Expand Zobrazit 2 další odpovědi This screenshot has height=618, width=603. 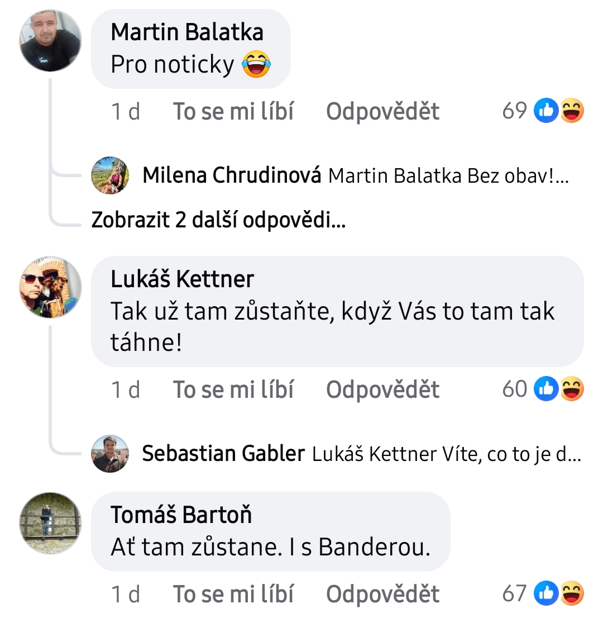219,220
